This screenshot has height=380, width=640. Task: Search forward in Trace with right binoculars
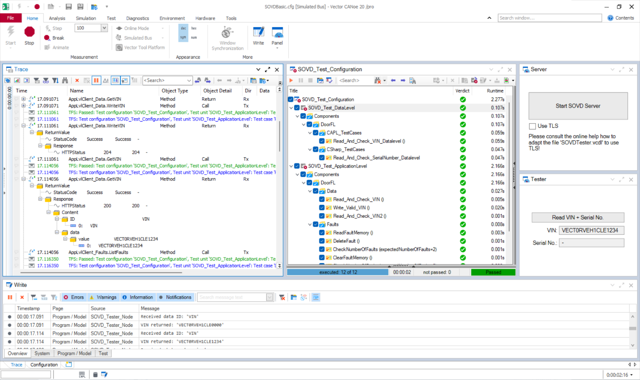(x=207, y=80)
